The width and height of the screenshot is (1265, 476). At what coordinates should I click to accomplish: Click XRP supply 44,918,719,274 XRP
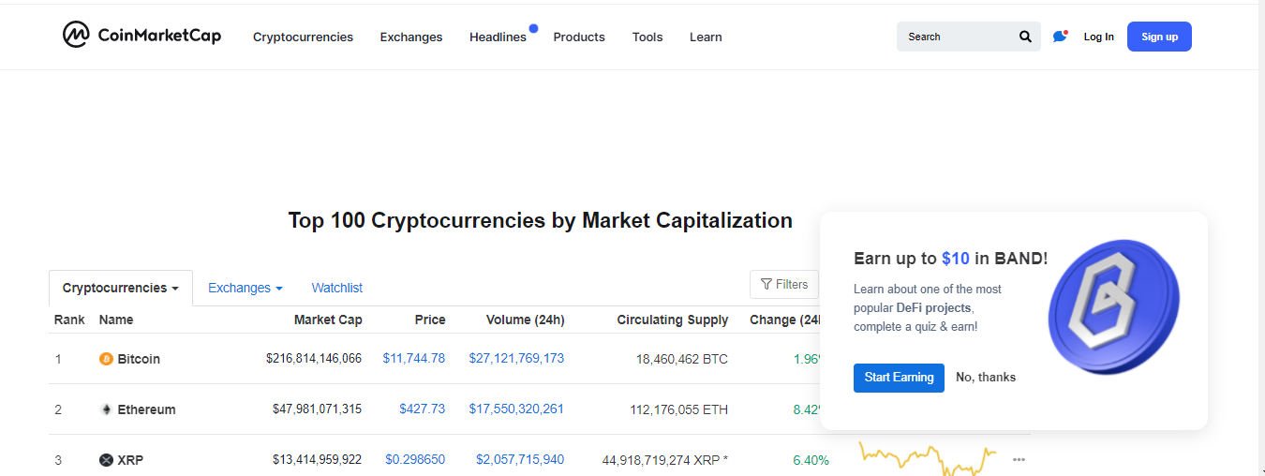click(x=665, y=460)
